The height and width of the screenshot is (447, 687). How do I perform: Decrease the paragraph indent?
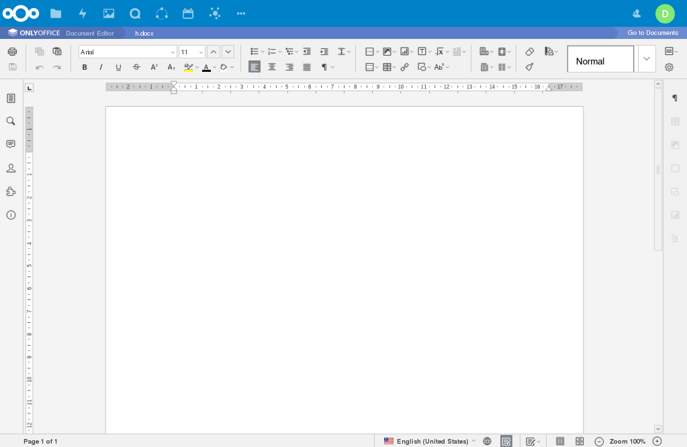pyautogui.click(x=307, y=52)
